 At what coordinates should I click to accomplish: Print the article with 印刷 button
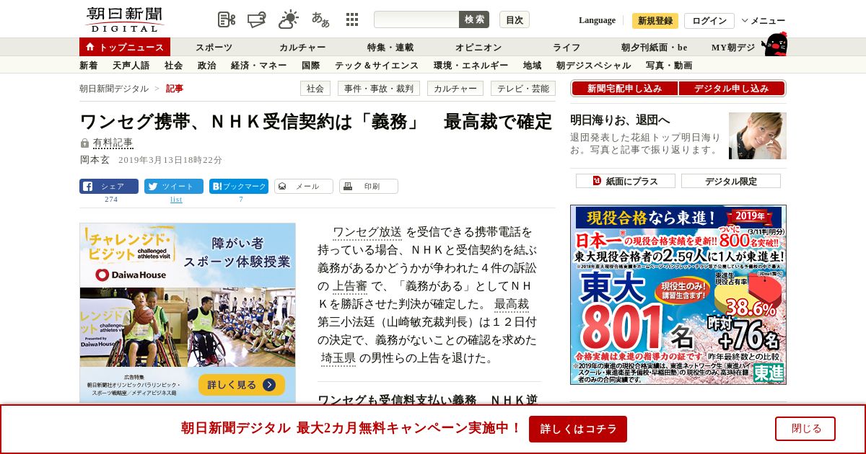click(369, 186)
